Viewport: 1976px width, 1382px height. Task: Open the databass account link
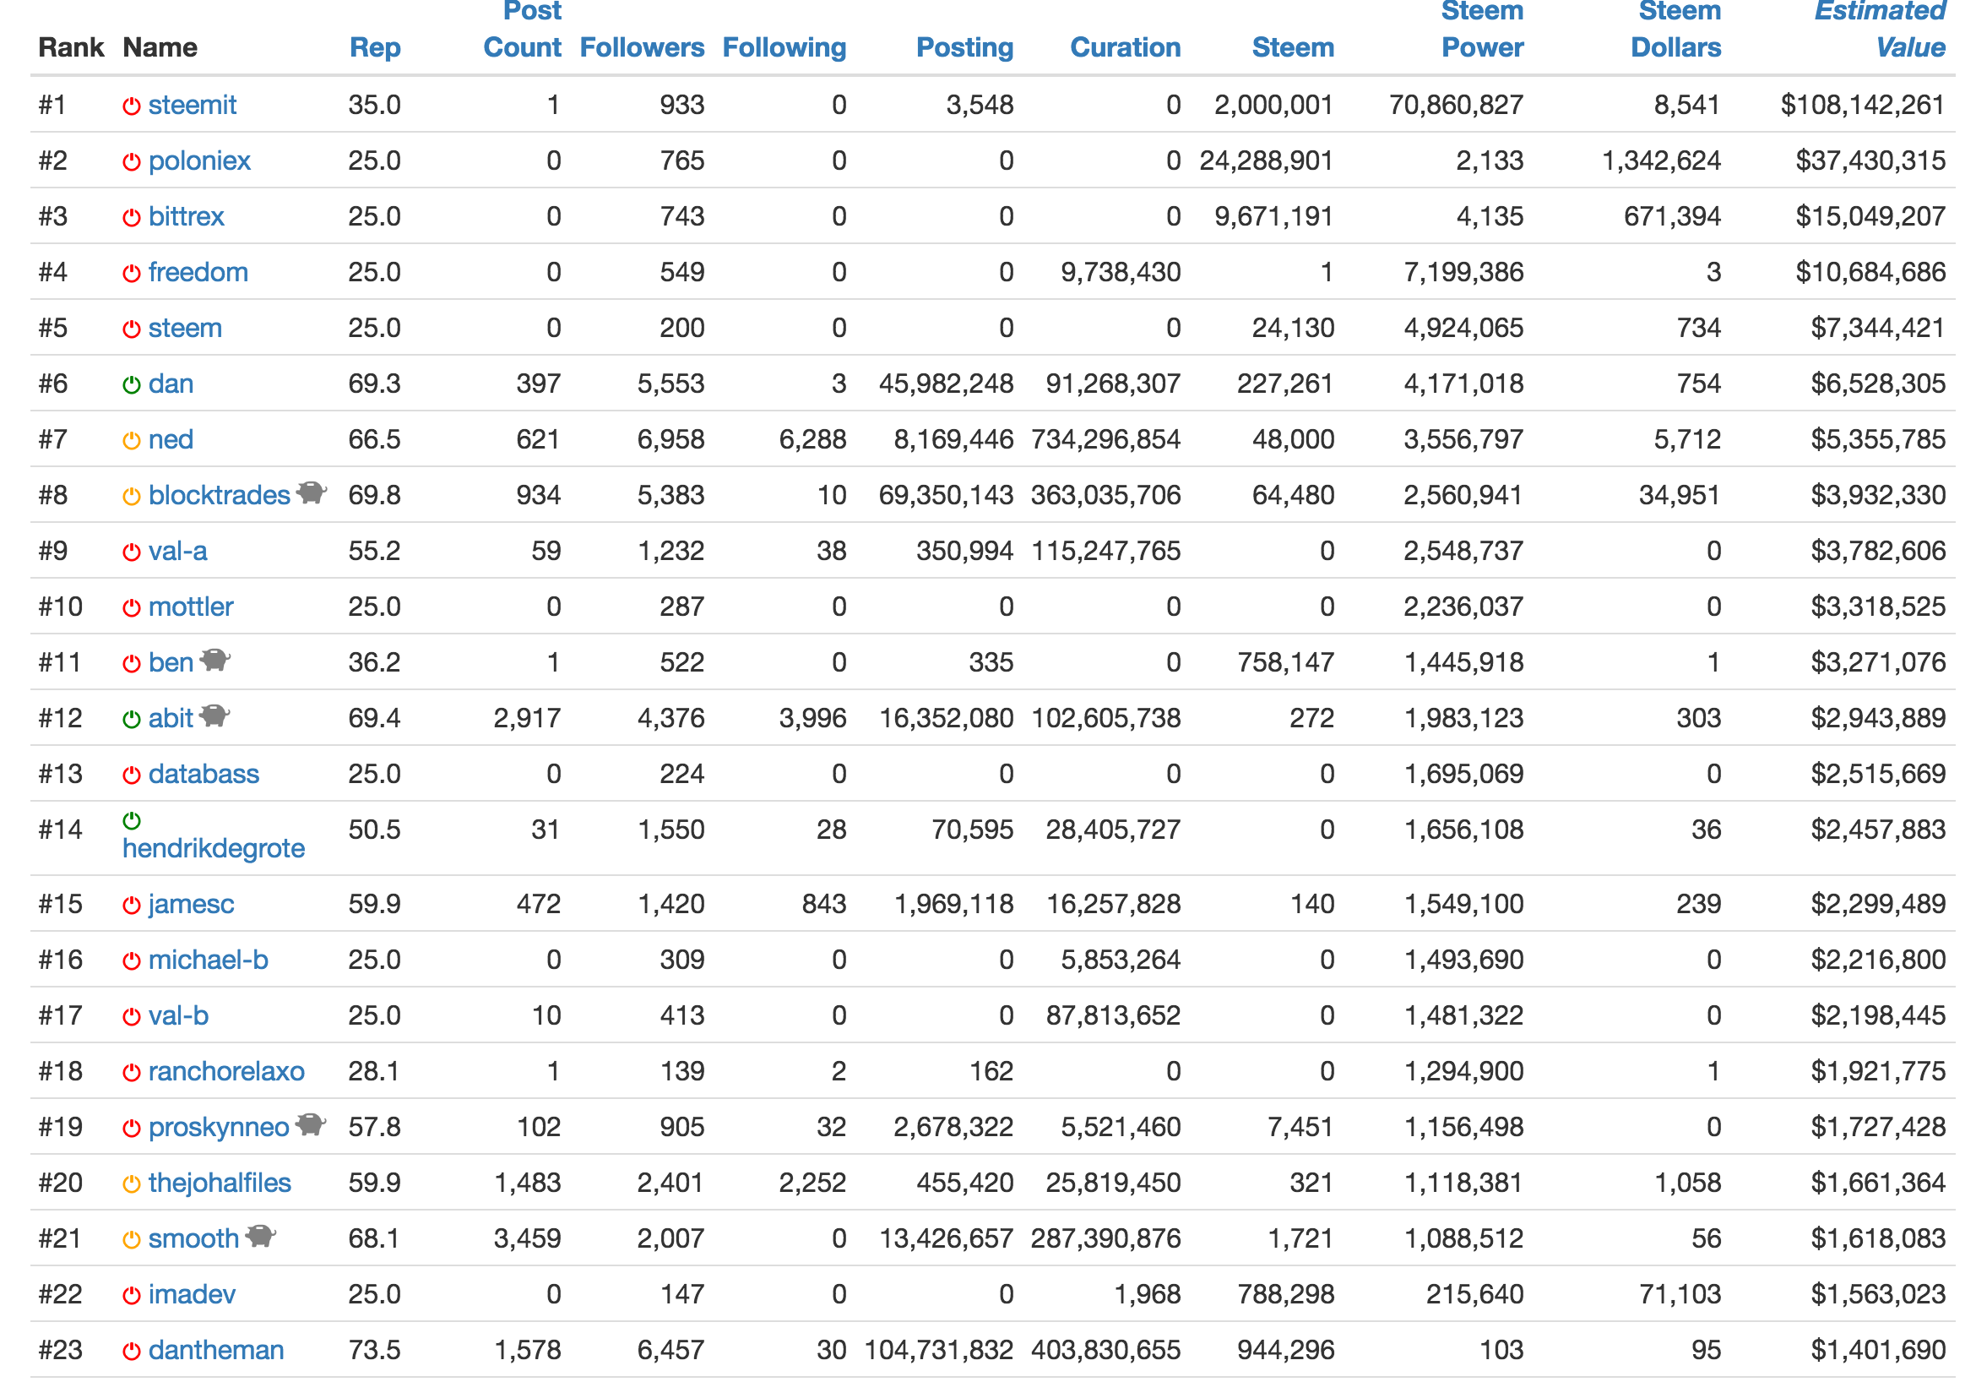pos(204,774)
